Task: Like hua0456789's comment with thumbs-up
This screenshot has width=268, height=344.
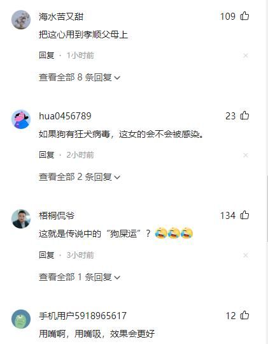Action: tap(244, 116)
